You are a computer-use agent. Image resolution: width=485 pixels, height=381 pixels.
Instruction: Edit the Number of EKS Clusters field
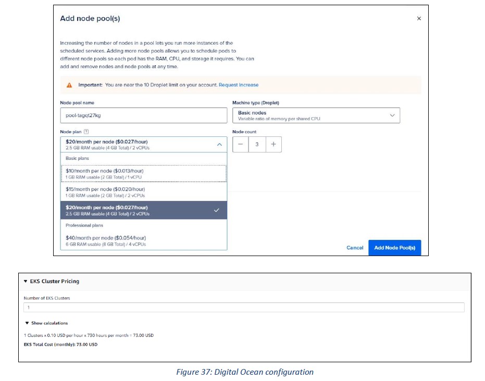point(244,308)
